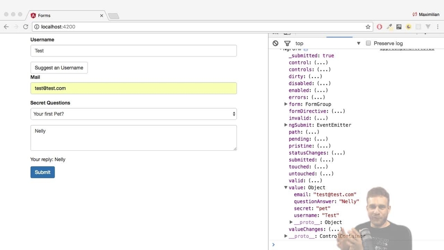Viewport: 444px width, 250px height.
Task: Reload the localhost page
Action: click(x=26, y=27)
